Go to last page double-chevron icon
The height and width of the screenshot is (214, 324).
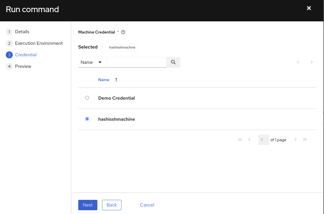point(305,140)
